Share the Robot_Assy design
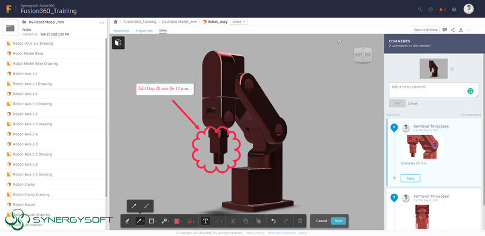This screenshot has width=485, height=236. pos(453,30)
